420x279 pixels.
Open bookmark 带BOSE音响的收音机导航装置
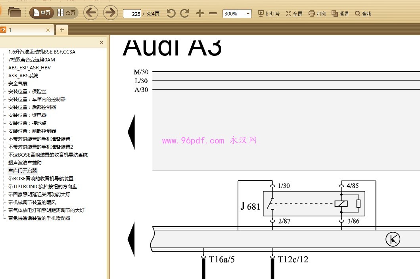(41, 179)
